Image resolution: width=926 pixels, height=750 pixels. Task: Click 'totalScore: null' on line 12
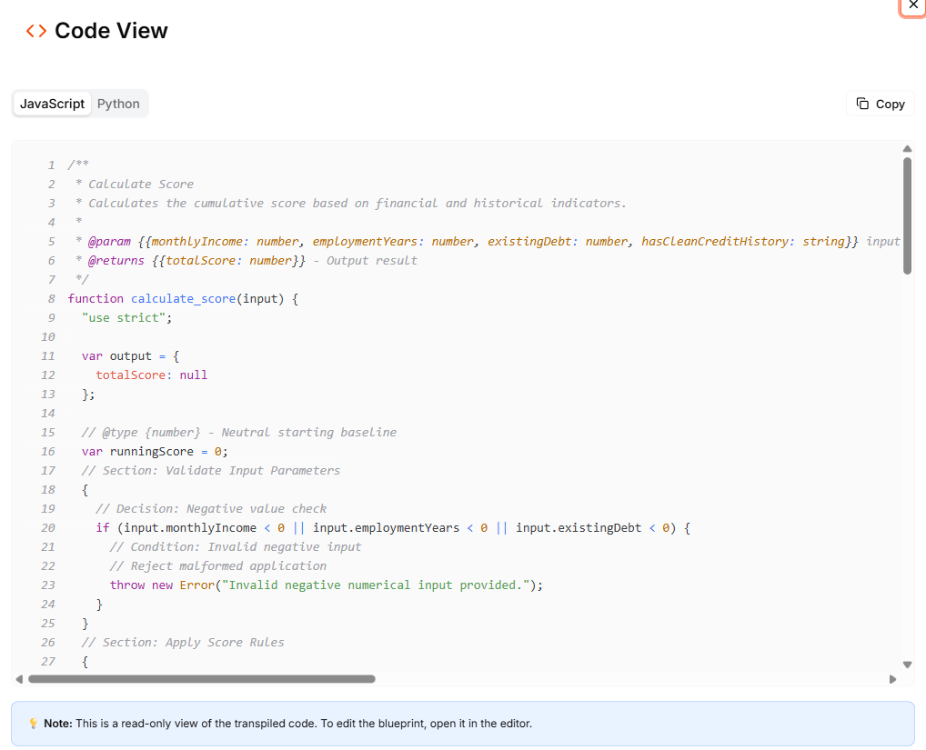point(151,375)
